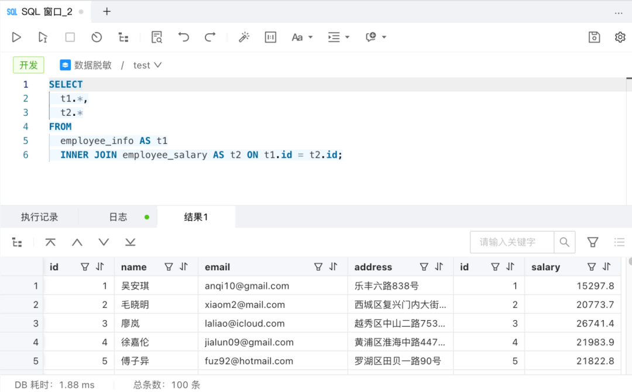Open the indent options dropdown
This screenshot has height=392, width=632.
[339, 37]
